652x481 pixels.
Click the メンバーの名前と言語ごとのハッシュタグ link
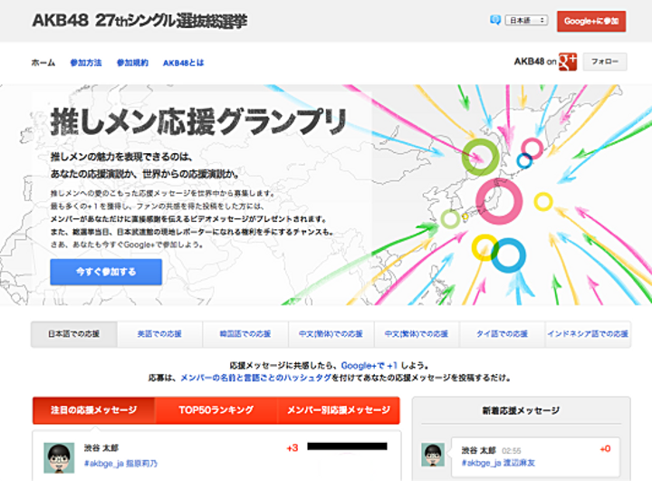pyautogui.click(x=255, y=378)
